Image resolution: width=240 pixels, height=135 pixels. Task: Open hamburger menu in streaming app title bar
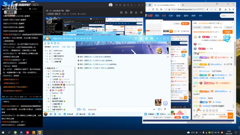tap(131, 5)
